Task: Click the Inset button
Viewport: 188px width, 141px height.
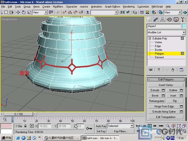Action: (173, 96)
